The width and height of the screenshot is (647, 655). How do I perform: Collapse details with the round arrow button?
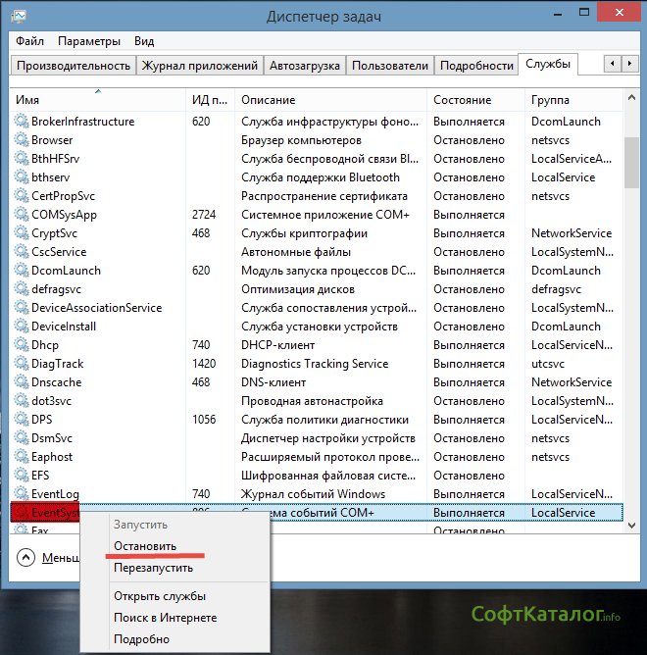pyautogui.click(x=25, y=557)
